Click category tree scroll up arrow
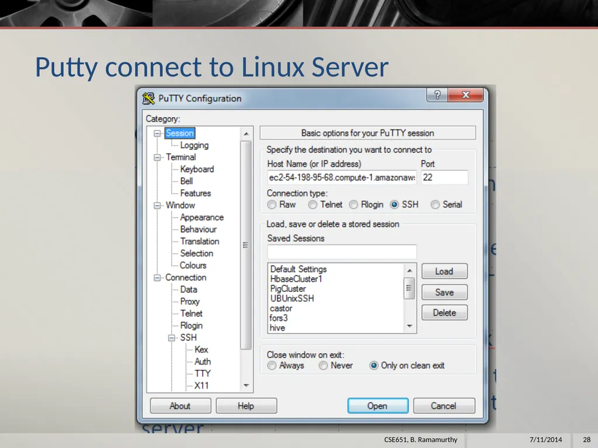This screenshot has height=448, width=598. (246, 134)
